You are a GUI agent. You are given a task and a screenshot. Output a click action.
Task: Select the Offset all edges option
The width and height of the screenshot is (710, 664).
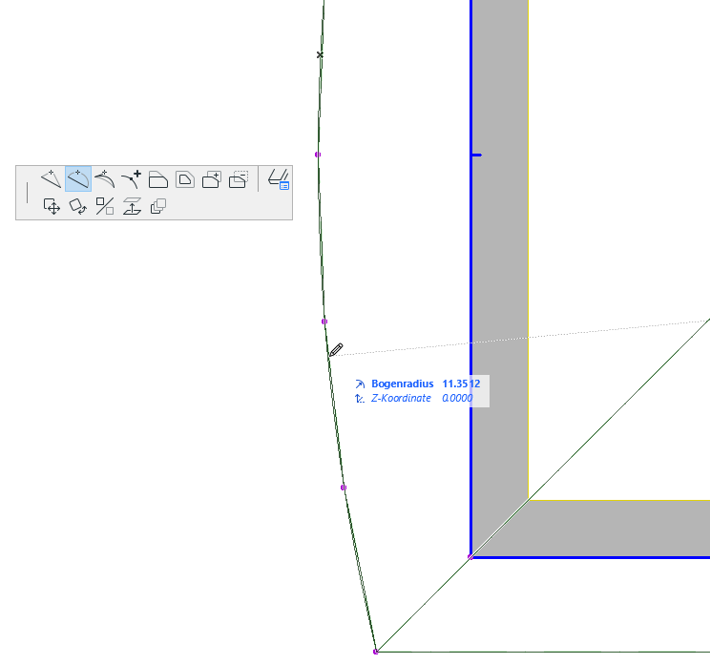[x=185, y=179]
